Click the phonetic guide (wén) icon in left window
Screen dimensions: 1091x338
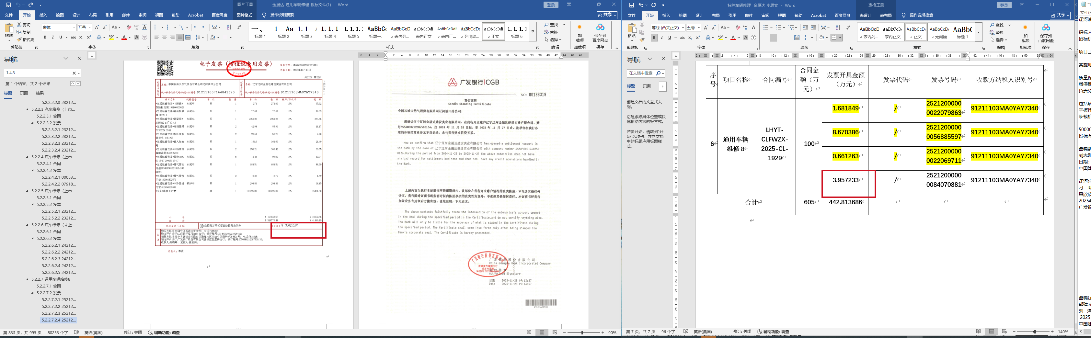tap(137, 27)
